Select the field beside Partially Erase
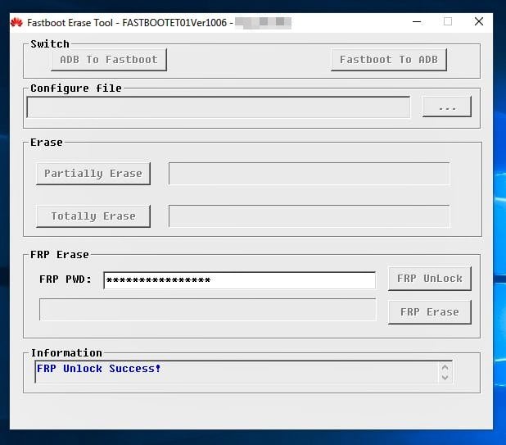Screen dimensions: 506x445 309,174
